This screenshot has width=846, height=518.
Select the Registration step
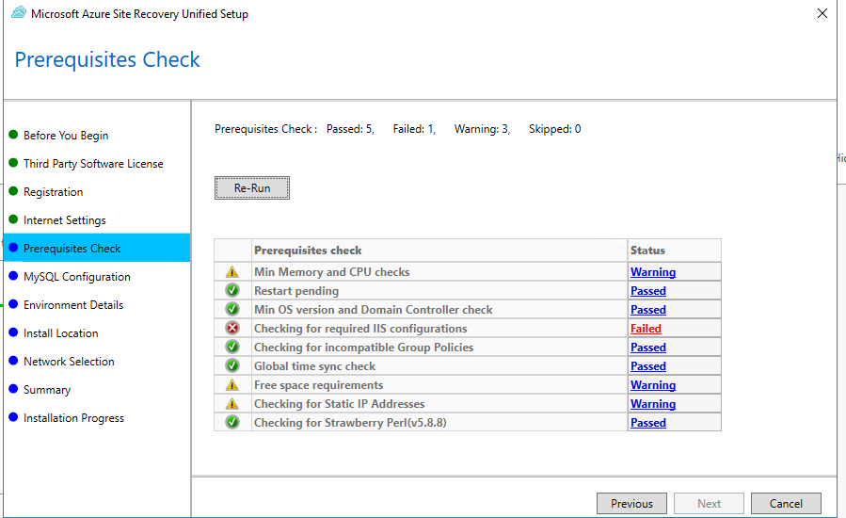click(54, 192)
